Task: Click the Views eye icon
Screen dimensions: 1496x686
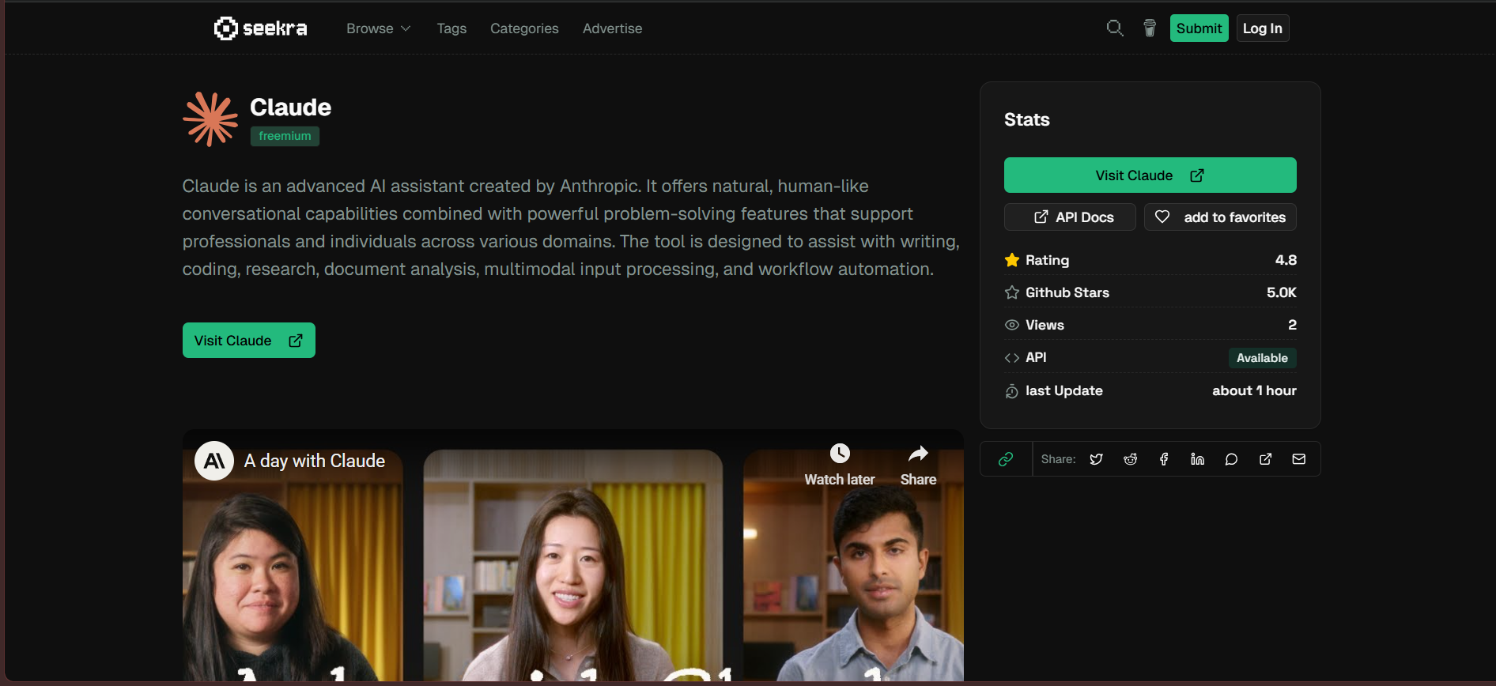Action: tap(1011, 325)
